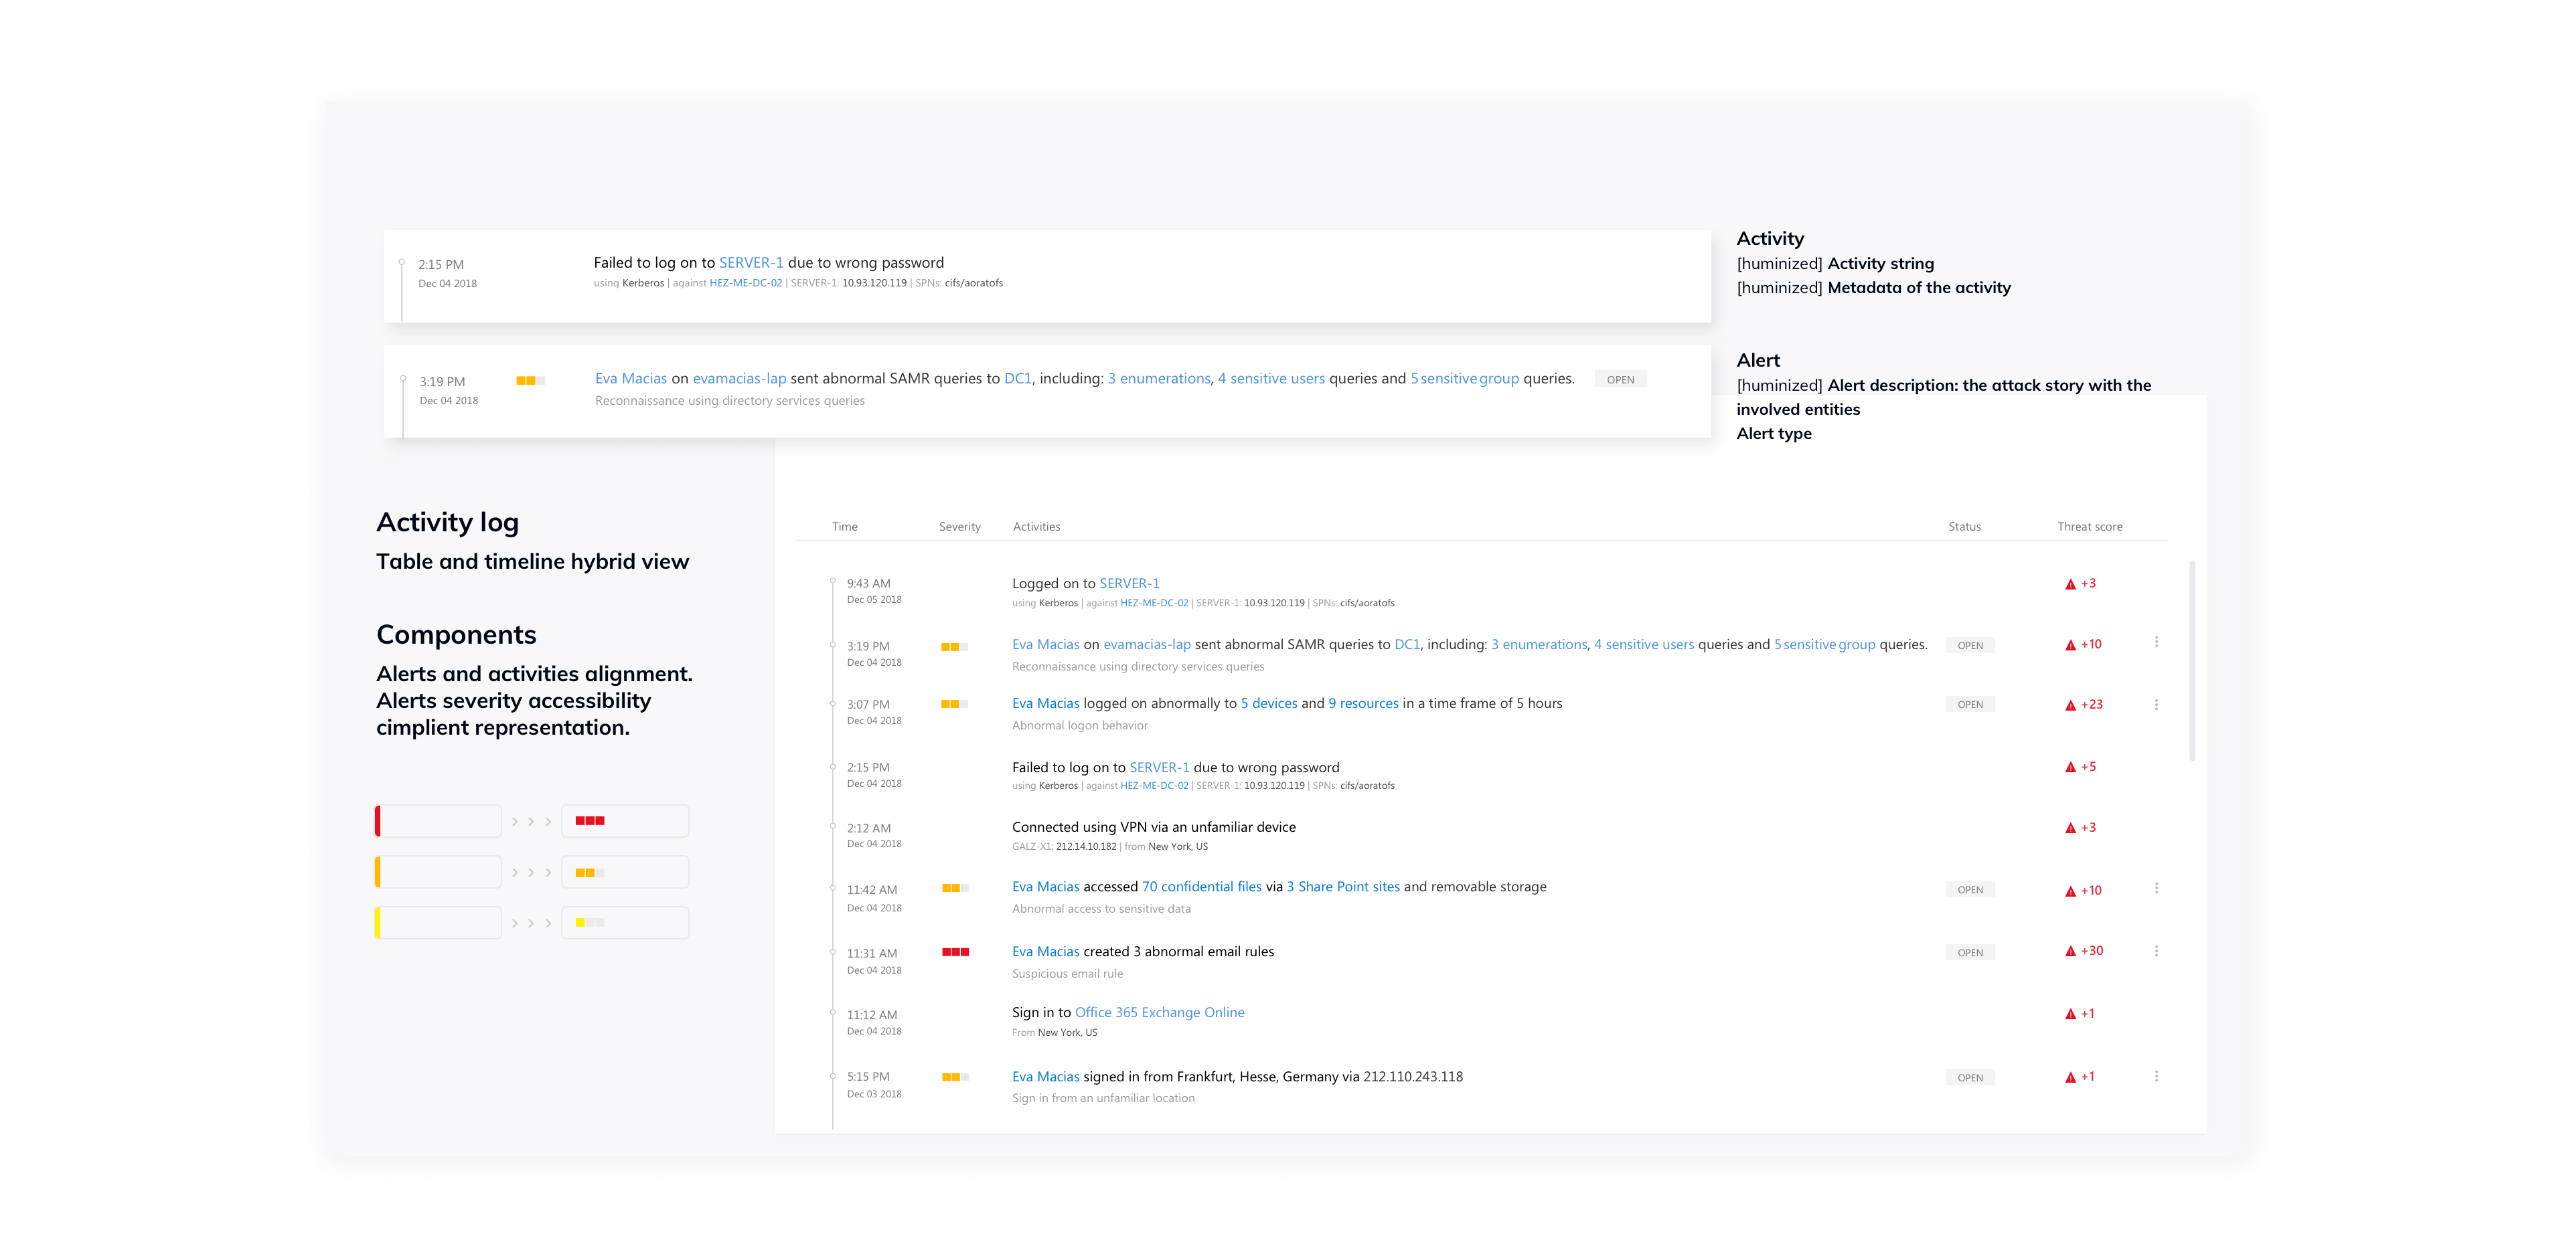The height and width of the screenshot is (1258, 2571).
Task: Sort by the Threat score column header
Action: coord(2090,526)
